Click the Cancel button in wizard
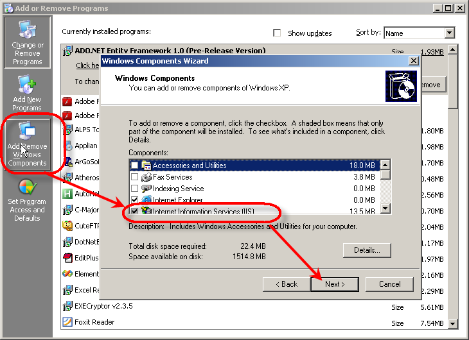This screenshot has height=340, width=469. [389, 284]
